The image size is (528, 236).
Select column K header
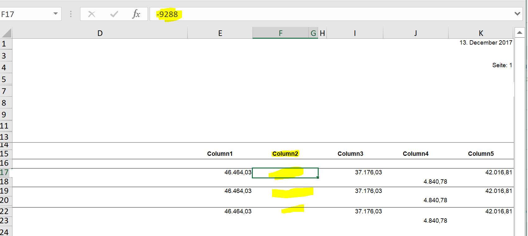coord(481,33)
